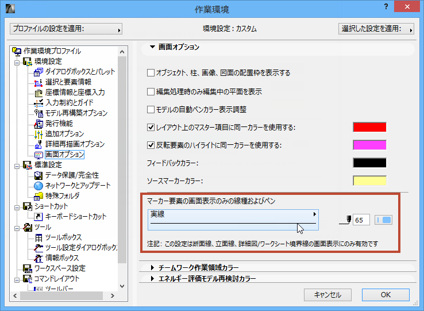The width and height of the screenshot is (424, 311).
Task: Click the キーボードショートカット icon
Action: (x=38, y=217)
